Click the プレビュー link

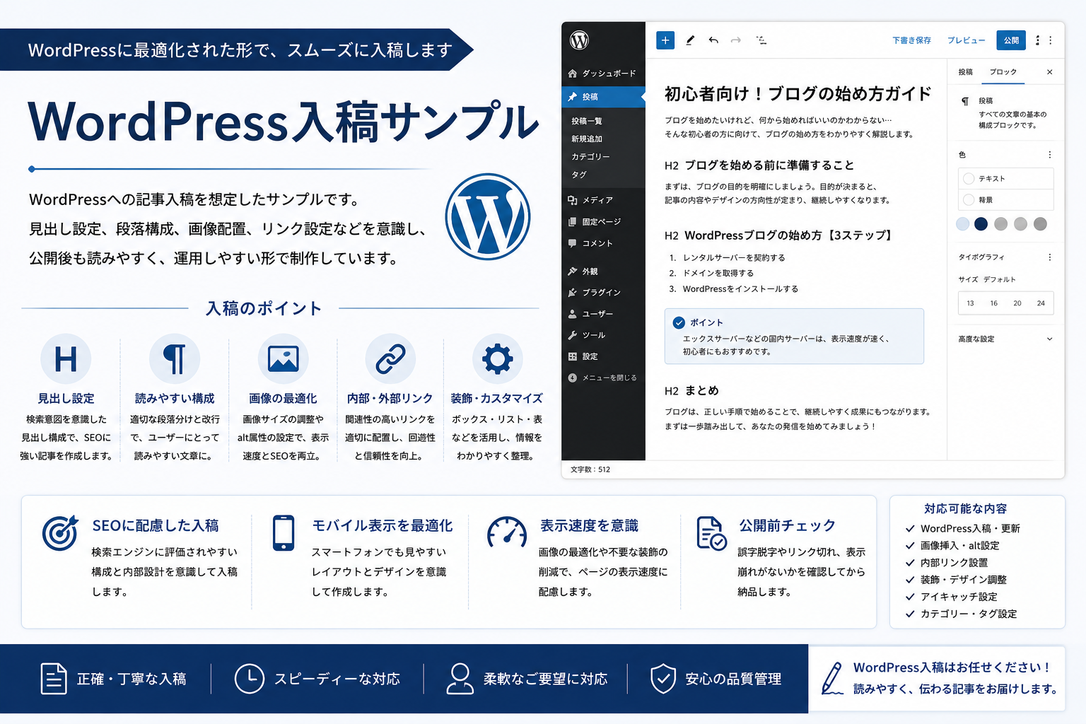(x=966, y=40)
